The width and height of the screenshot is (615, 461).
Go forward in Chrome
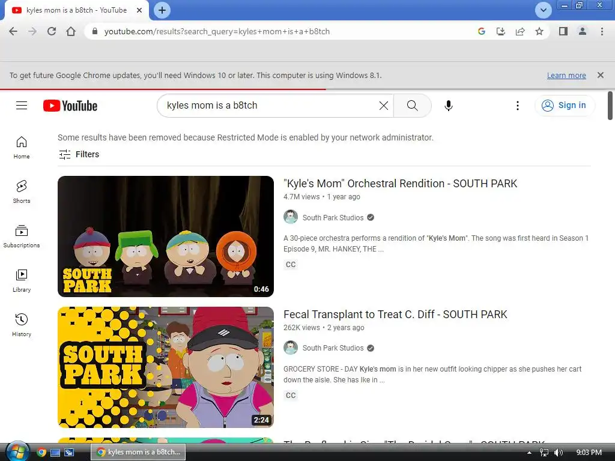pos(32,31)
